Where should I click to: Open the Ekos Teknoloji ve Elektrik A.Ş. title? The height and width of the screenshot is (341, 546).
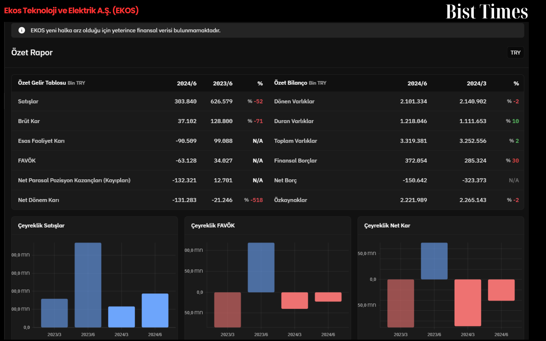click(x=71, y=11)
